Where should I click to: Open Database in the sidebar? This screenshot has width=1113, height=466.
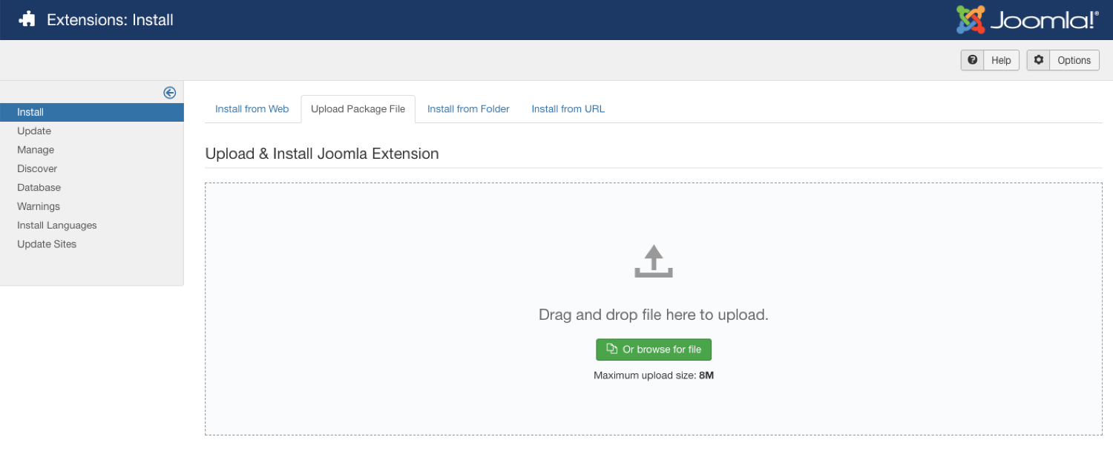coord(39,188)
